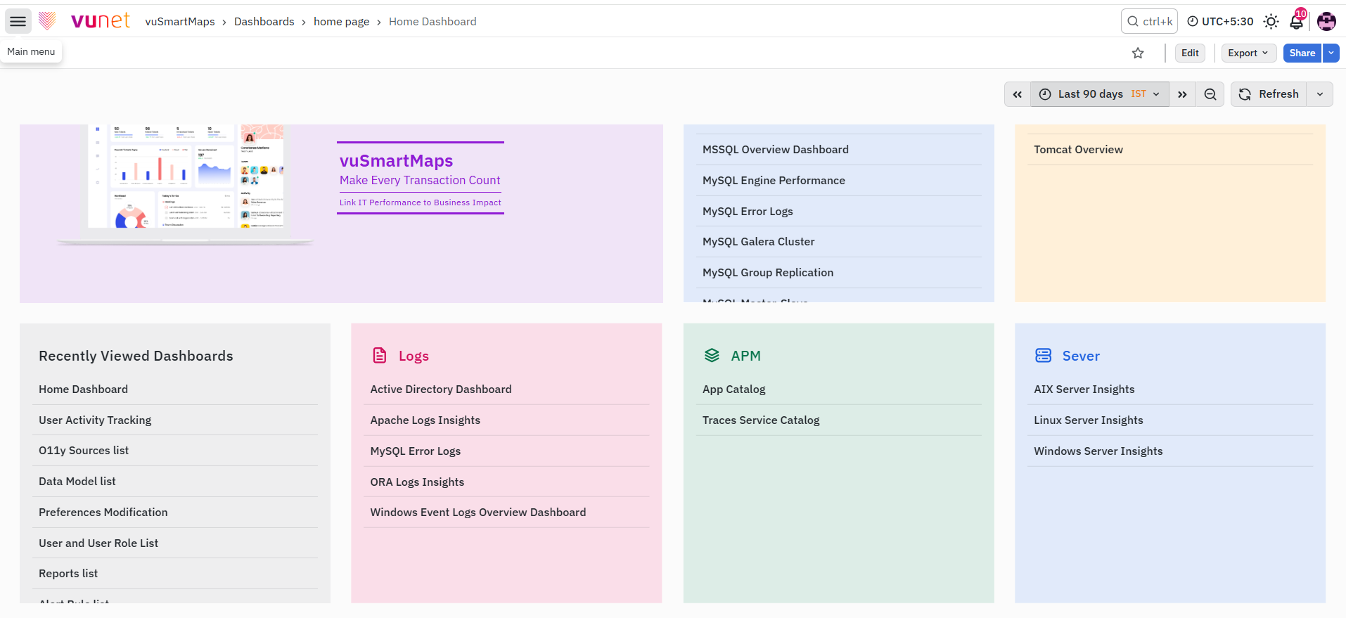Shift time range forward

point(1182,94)
